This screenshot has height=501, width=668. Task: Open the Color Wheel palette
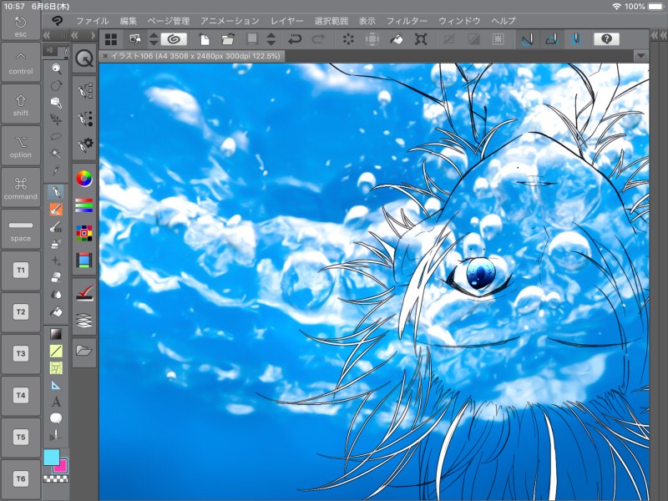coord(84,179)
